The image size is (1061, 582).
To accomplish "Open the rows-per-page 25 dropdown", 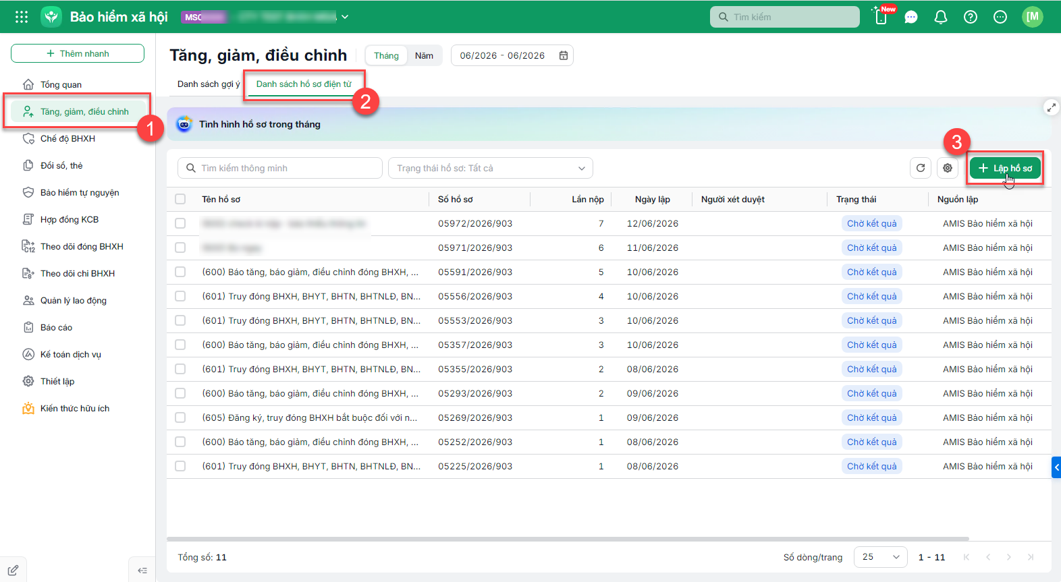I will pos(880,557).
